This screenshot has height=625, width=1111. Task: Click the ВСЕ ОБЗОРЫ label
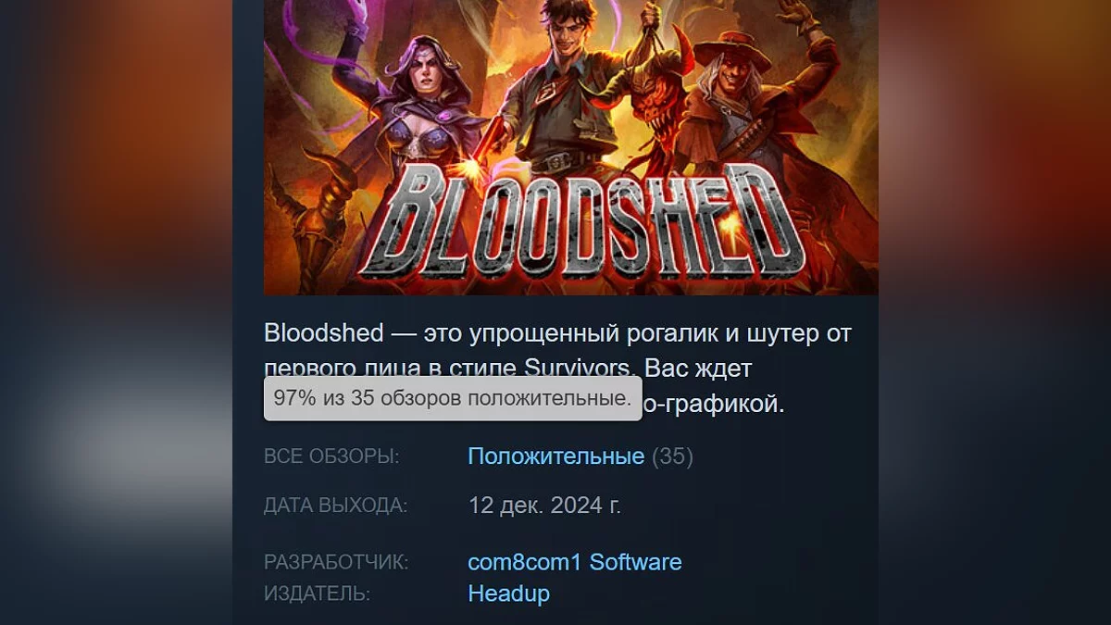click(x=331, y=456)
